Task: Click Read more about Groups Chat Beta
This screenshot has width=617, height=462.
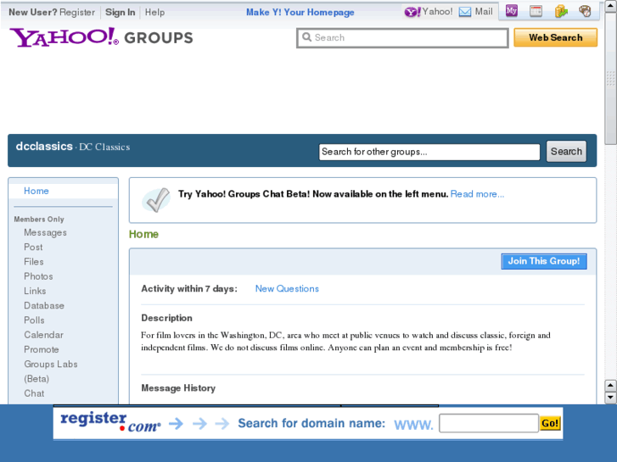Action: (x=477, y=194)
